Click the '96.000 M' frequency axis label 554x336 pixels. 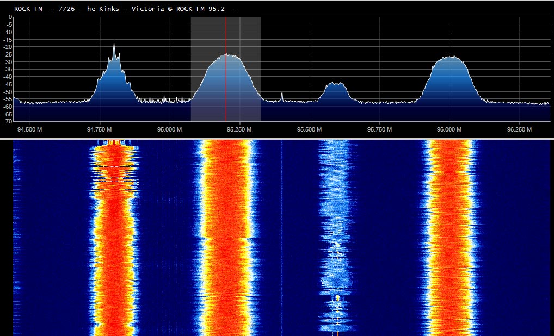coord(449,129)
